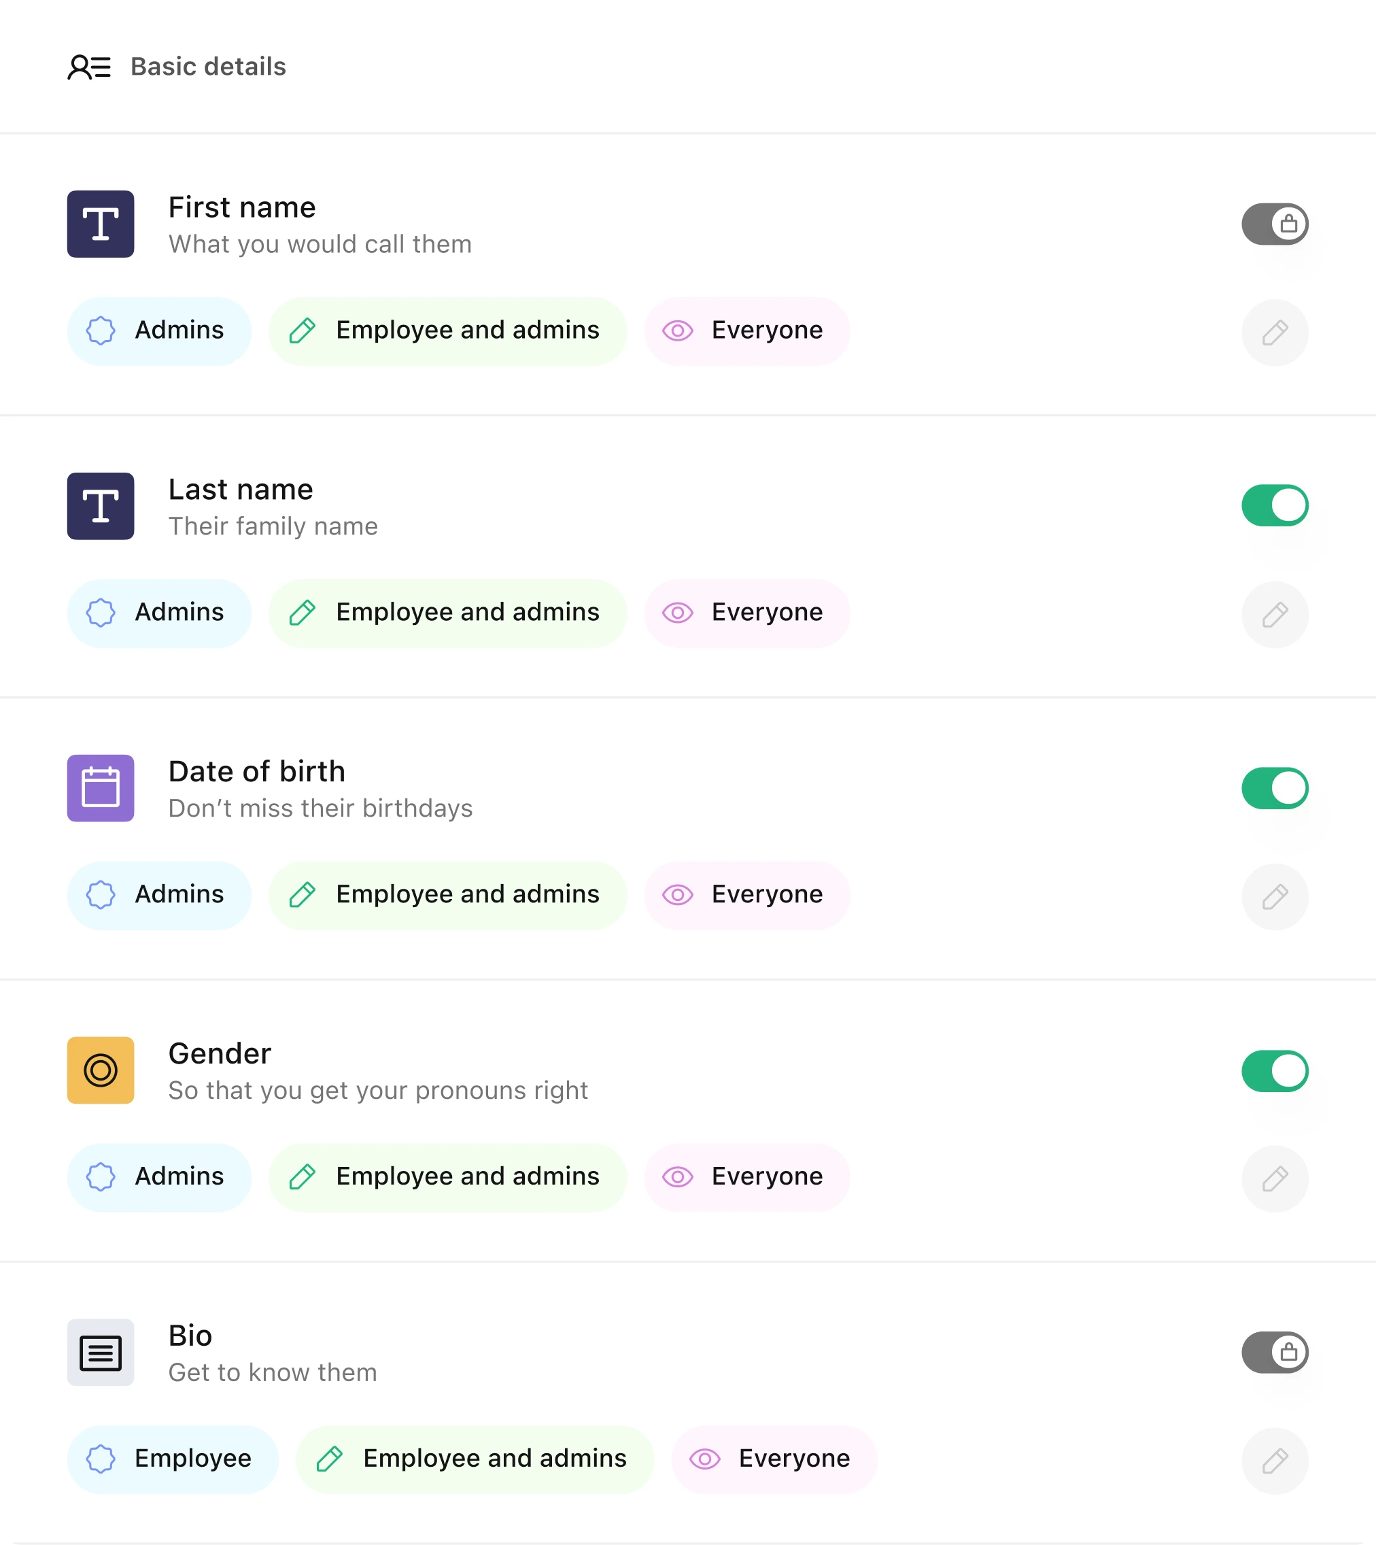Select the Admins chip under Last name

(x=160, y=613)
